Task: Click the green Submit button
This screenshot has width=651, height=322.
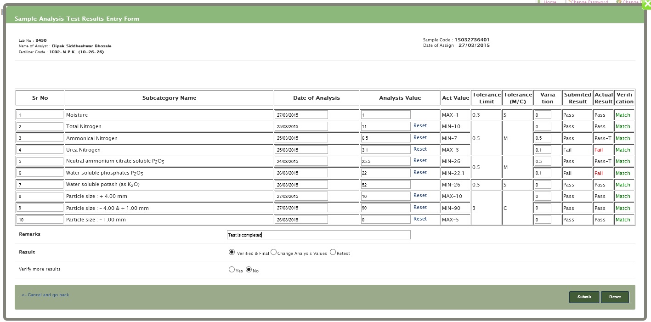Action: pyautogui.click(x=584, y=297)
